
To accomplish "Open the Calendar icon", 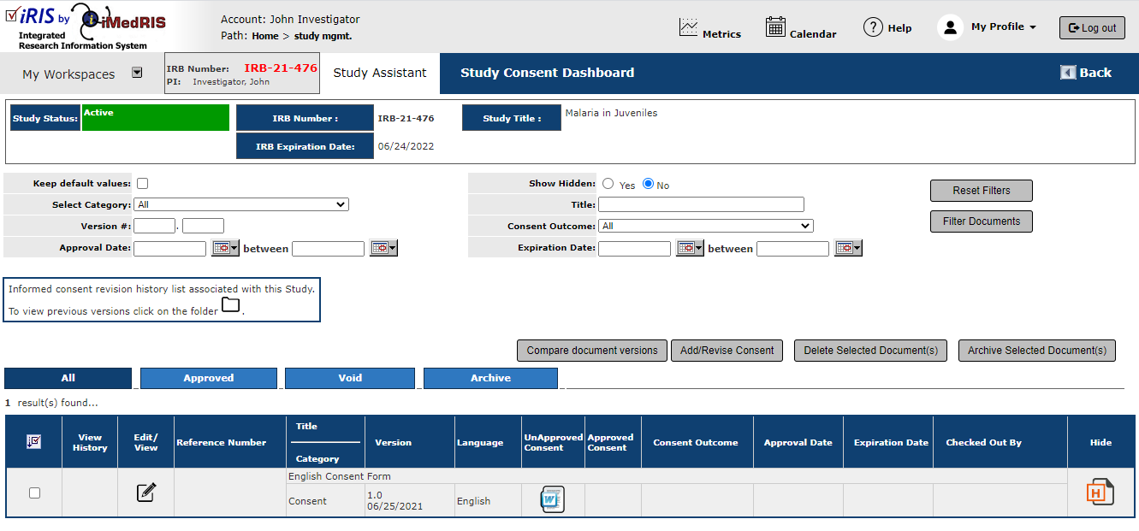I will tap(775, 27).
